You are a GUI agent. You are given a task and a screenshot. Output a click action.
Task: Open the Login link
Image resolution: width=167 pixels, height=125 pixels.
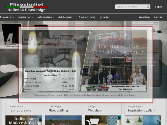tap(158, 7)
